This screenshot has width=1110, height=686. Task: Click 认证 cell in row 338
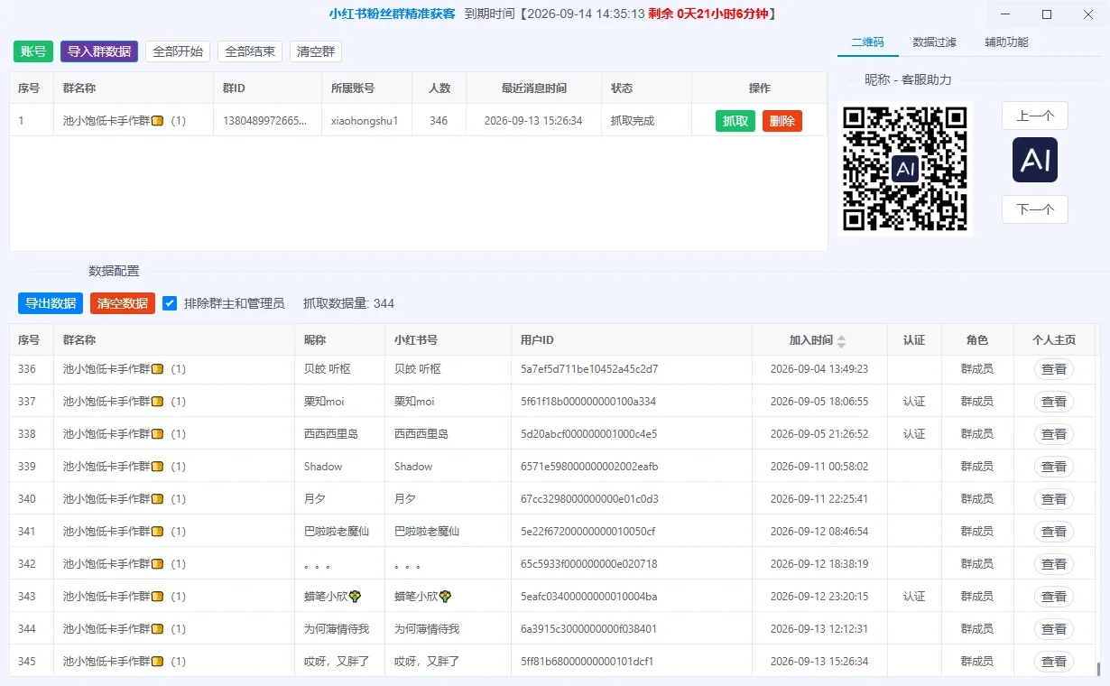(914, 434)
